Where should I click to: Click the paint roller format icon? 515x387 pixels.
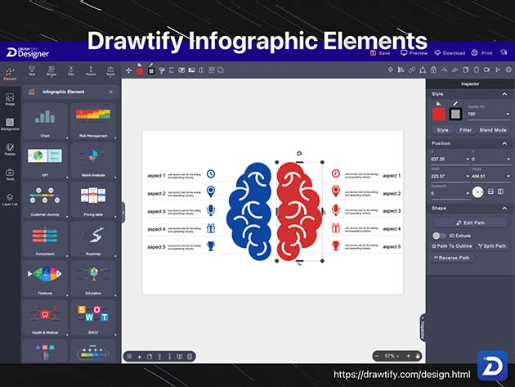[x=162, y=70]
